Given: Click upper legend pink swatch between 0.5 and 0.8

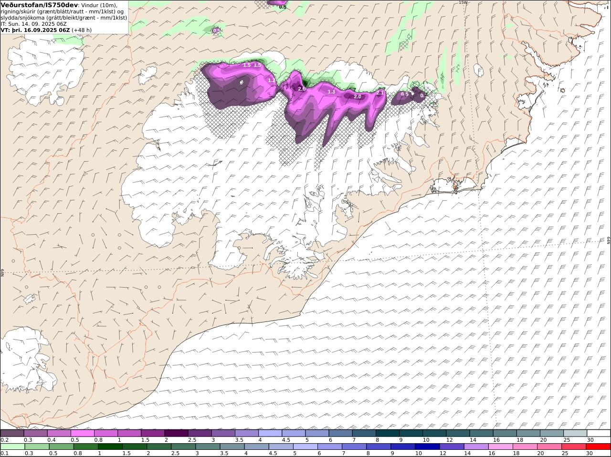Looking at the screenshot, I should pos(82,433).
